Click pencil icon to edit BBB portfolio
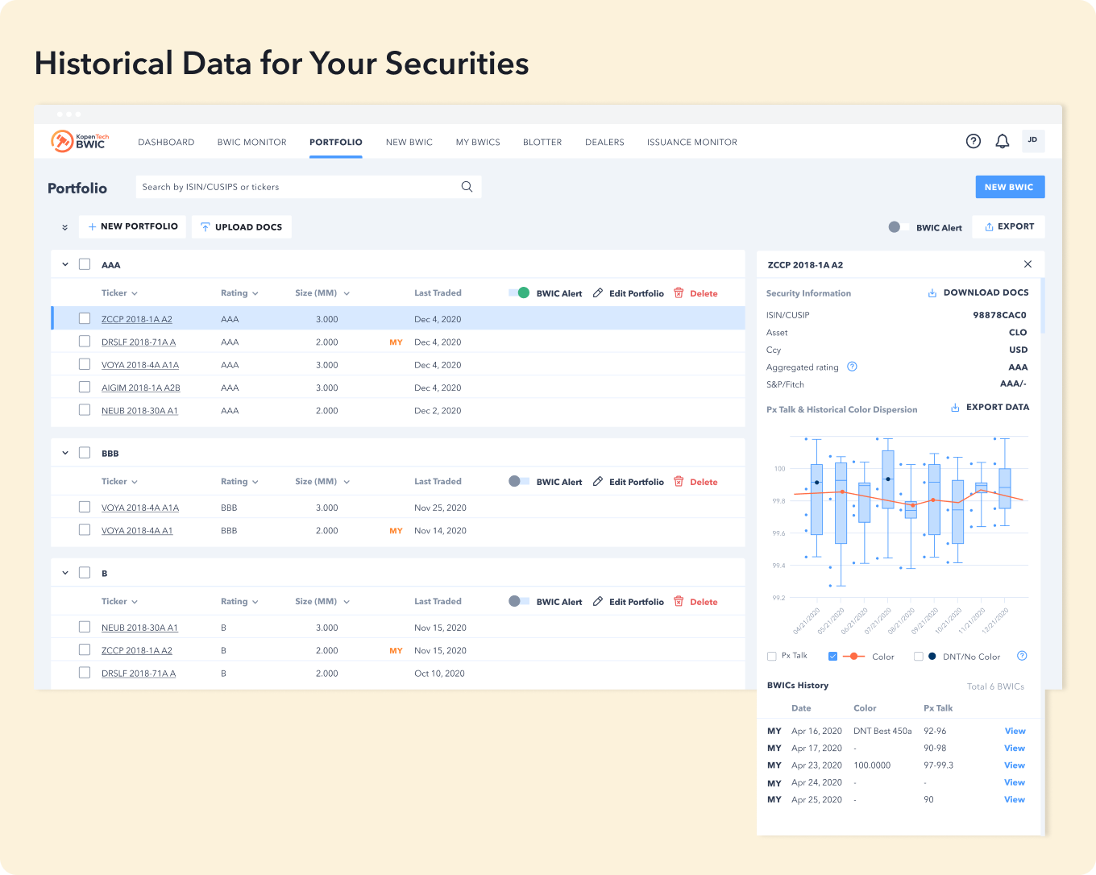The image size is (1096, 875). [598, 482]
